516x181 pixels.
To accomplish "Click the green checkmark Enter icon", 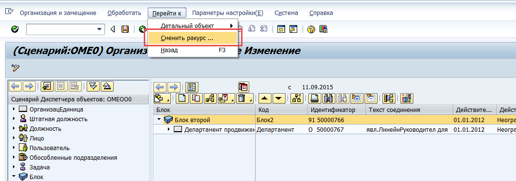I will click(x=15, y=29).
